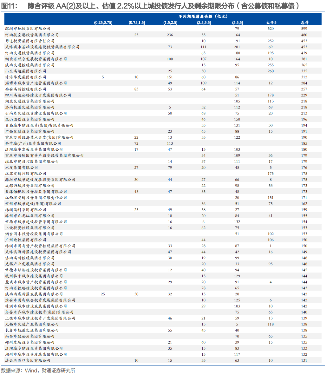Click value 151 in 江西省交通投资 row
The height and width of the screenshot is (375, 326).
click(x=271, y=198)
